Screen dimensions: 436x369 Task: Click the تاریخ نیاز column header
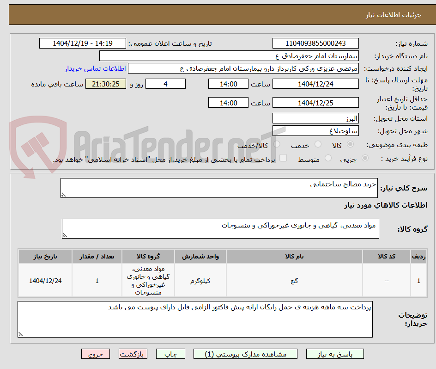point(45,257)
